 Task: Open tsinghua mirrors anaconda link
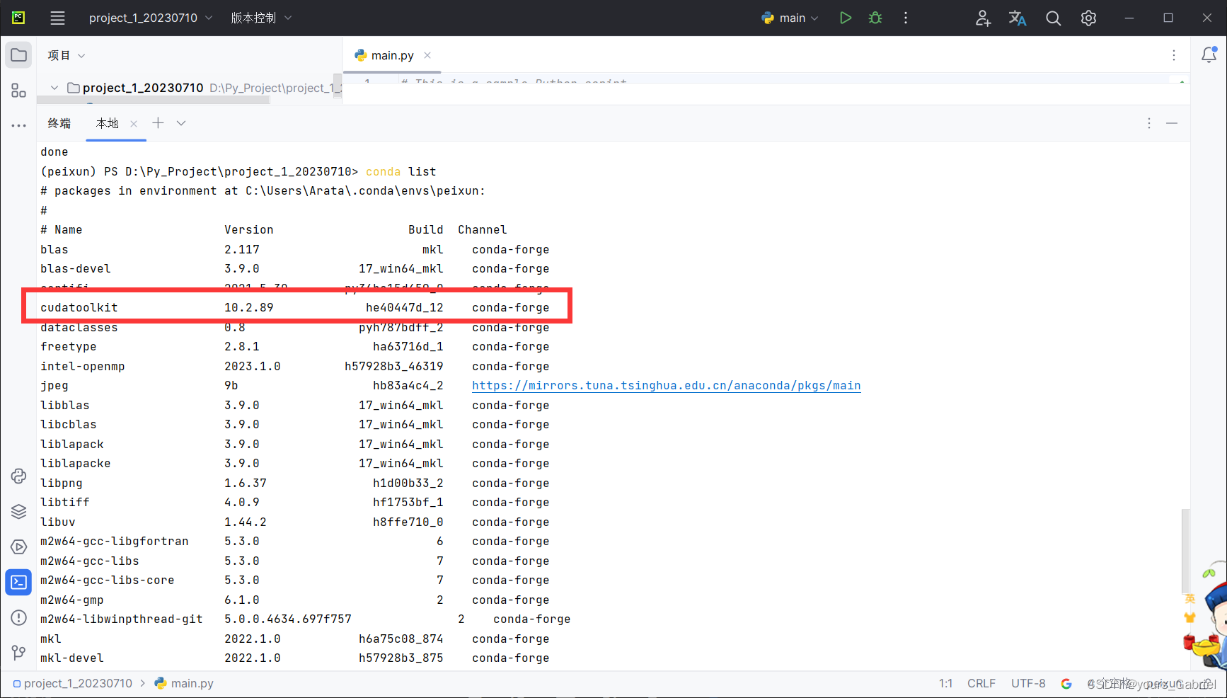pos(667,386)
